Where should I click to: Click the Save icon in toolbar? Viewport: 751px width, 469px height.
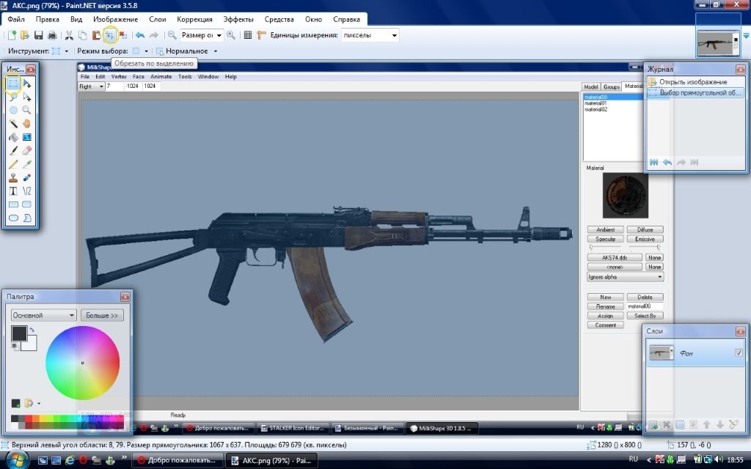(39, 35)
